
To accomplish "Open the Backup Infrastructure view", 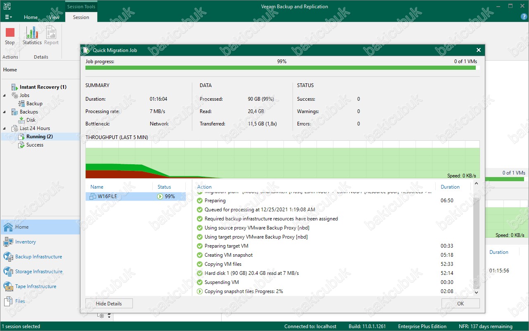I will tap(40, 257).
